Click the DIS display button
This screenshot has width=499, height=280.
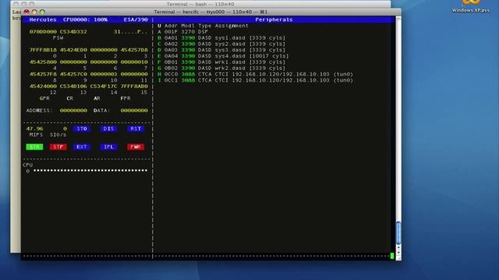tap(108, 128)
